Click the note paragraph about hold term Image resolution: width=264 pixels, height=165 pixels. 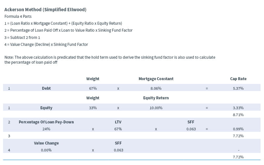click(110, 60)
